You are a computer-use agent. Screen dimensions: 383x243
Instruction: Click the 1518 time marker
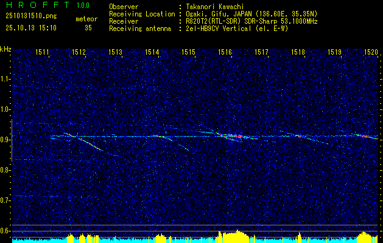click(x=298, y=53)
